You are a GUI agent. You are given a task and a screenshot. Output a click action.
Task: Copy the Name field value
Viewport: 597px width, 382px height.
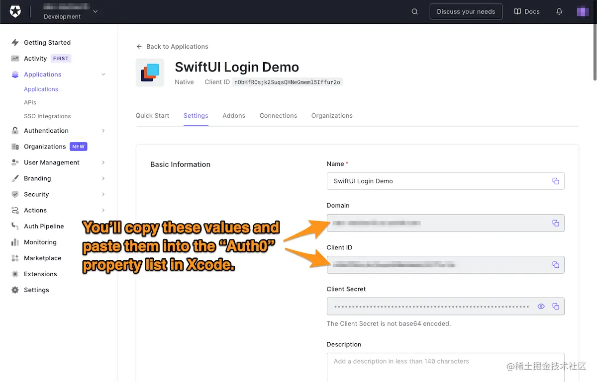(x=556, y=181)
